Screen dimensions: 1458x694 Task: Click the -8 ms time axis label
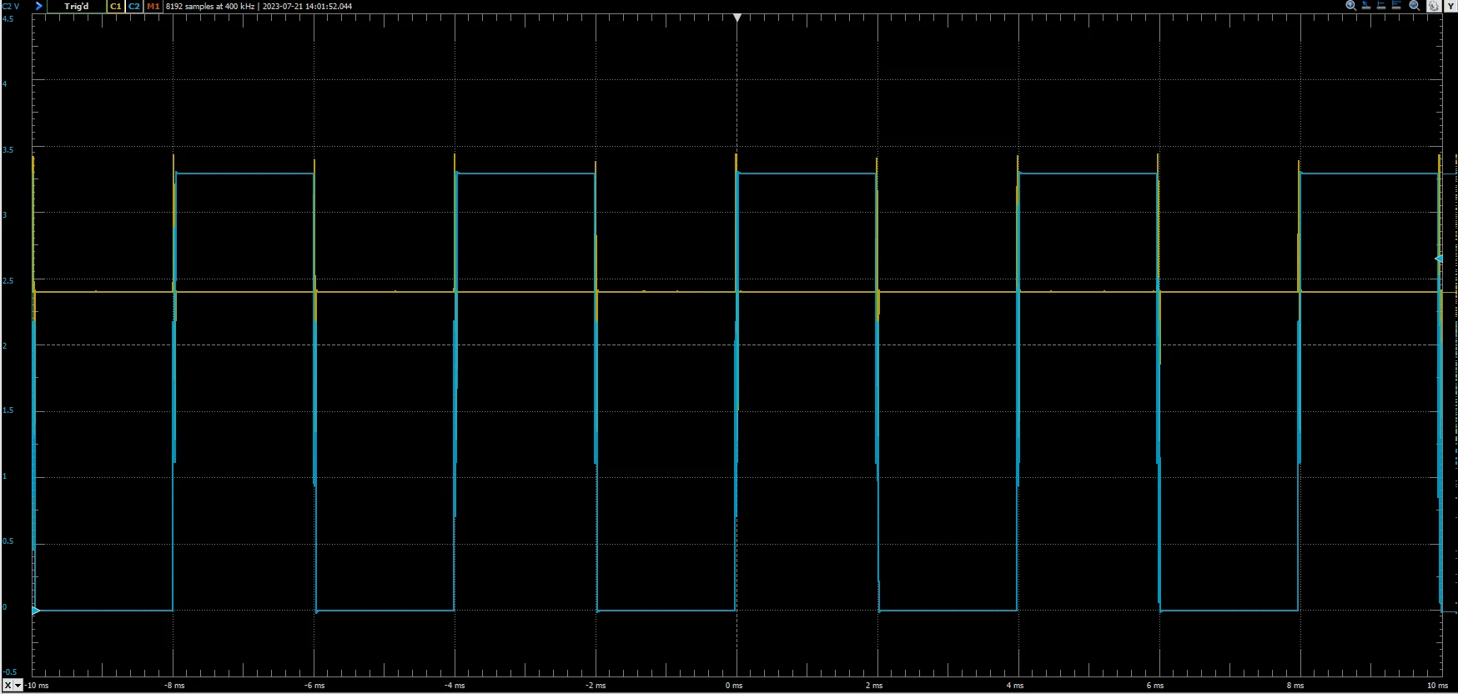tap(174, 686)
